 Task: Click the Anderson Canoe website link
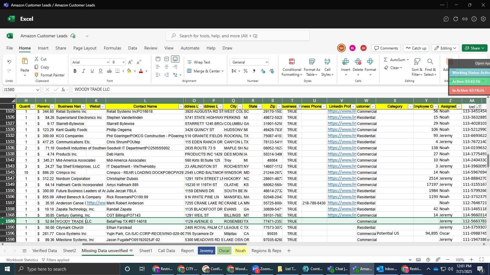tap(96, 203)
